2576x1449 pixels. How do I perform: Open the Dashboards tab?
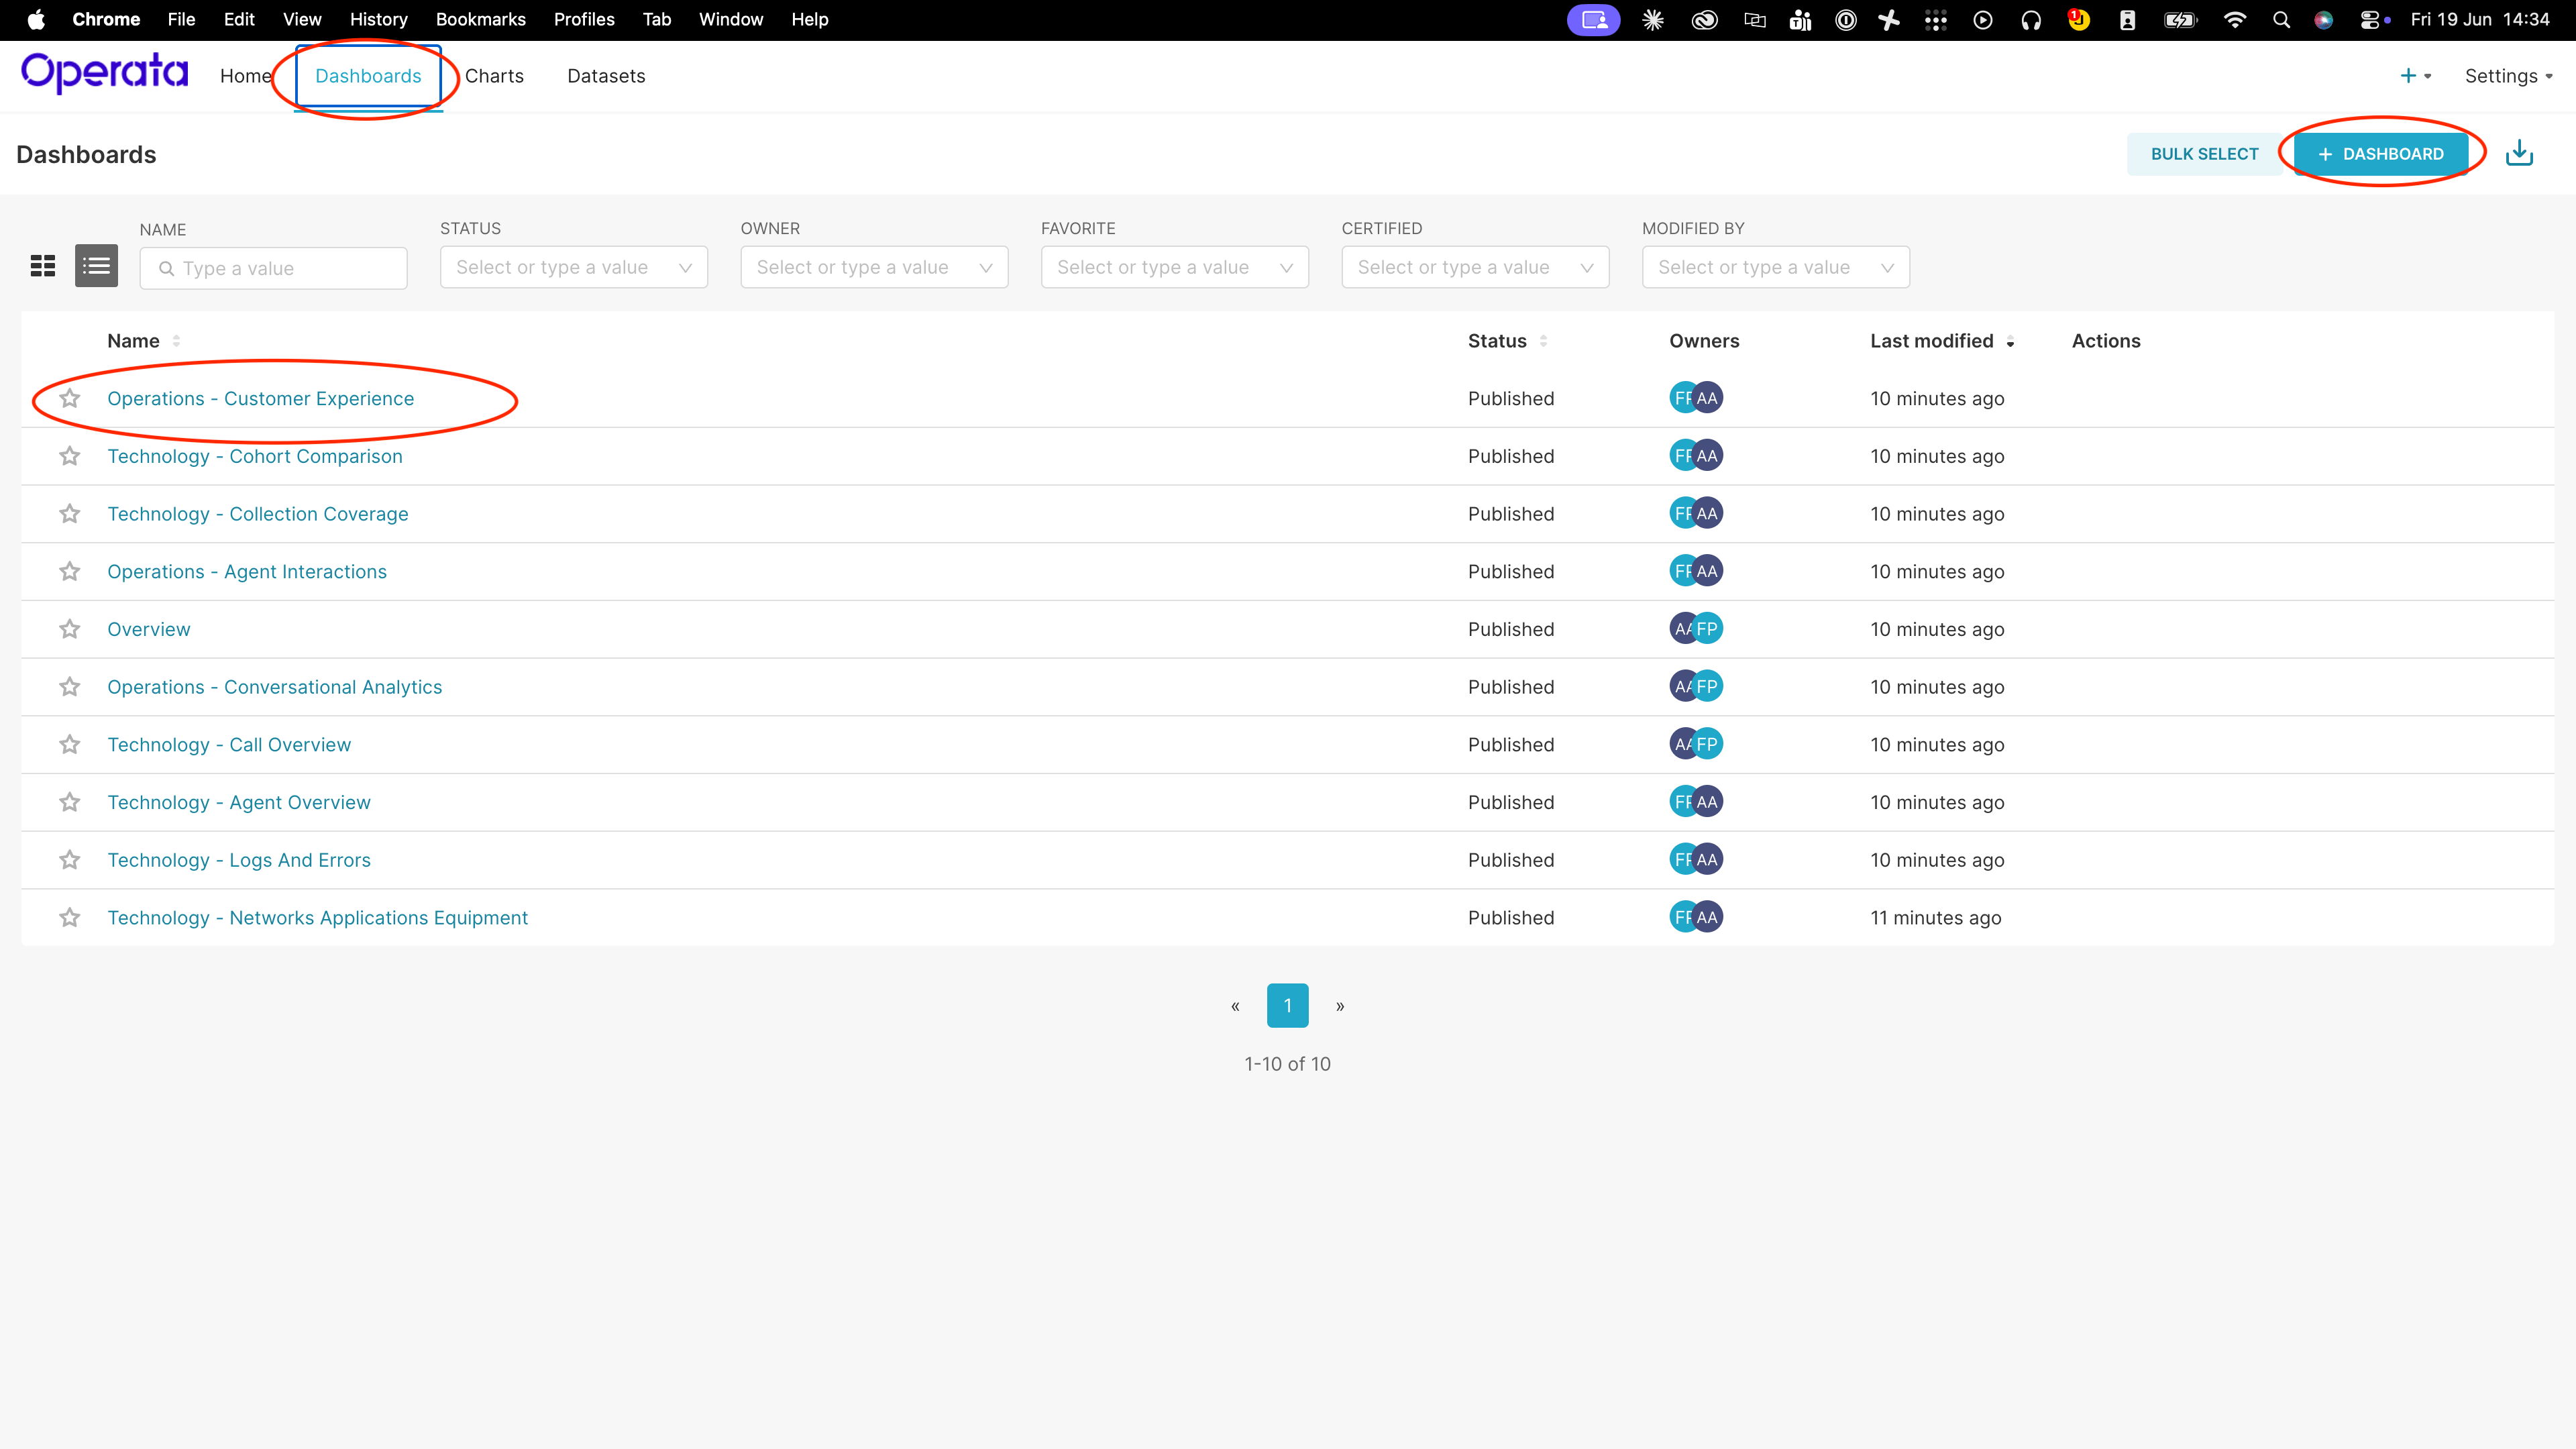tap(368, 76)
